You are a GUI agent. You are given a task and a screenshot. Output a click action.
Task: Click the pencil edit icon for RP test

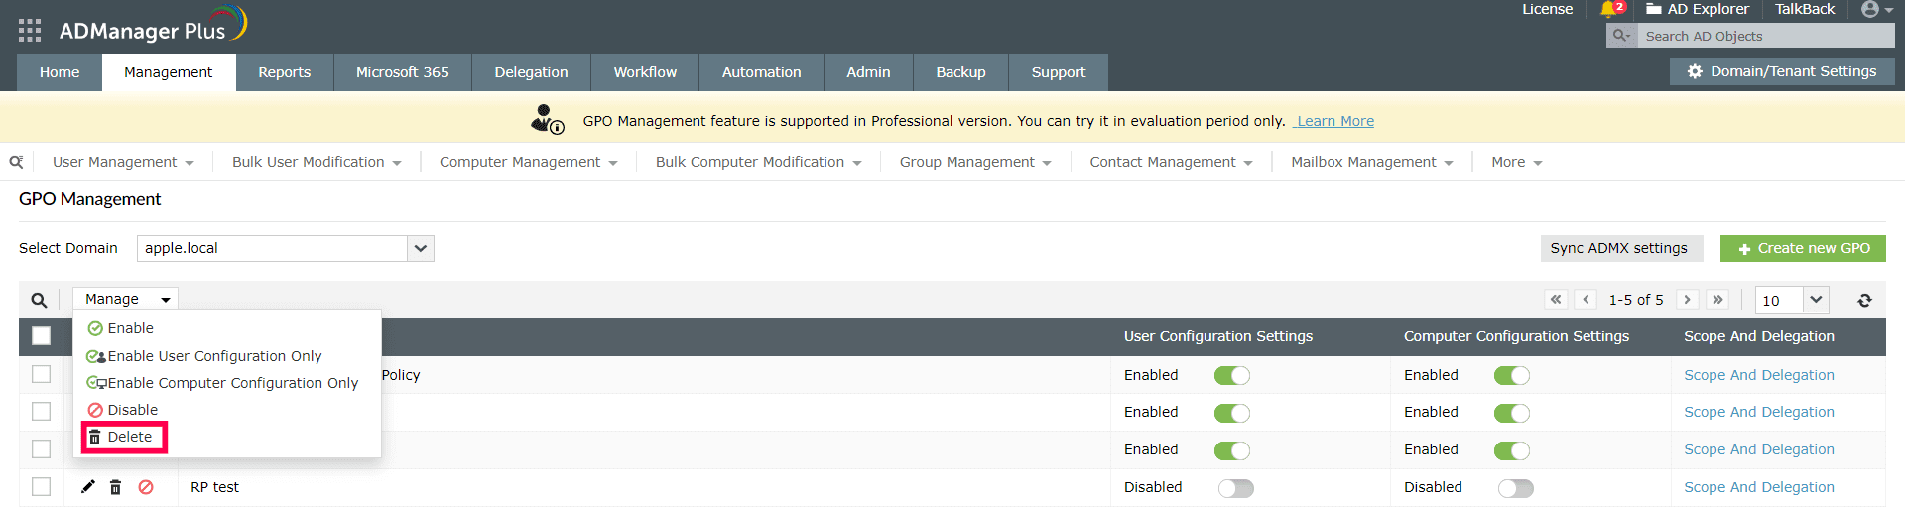click(88, 487)
